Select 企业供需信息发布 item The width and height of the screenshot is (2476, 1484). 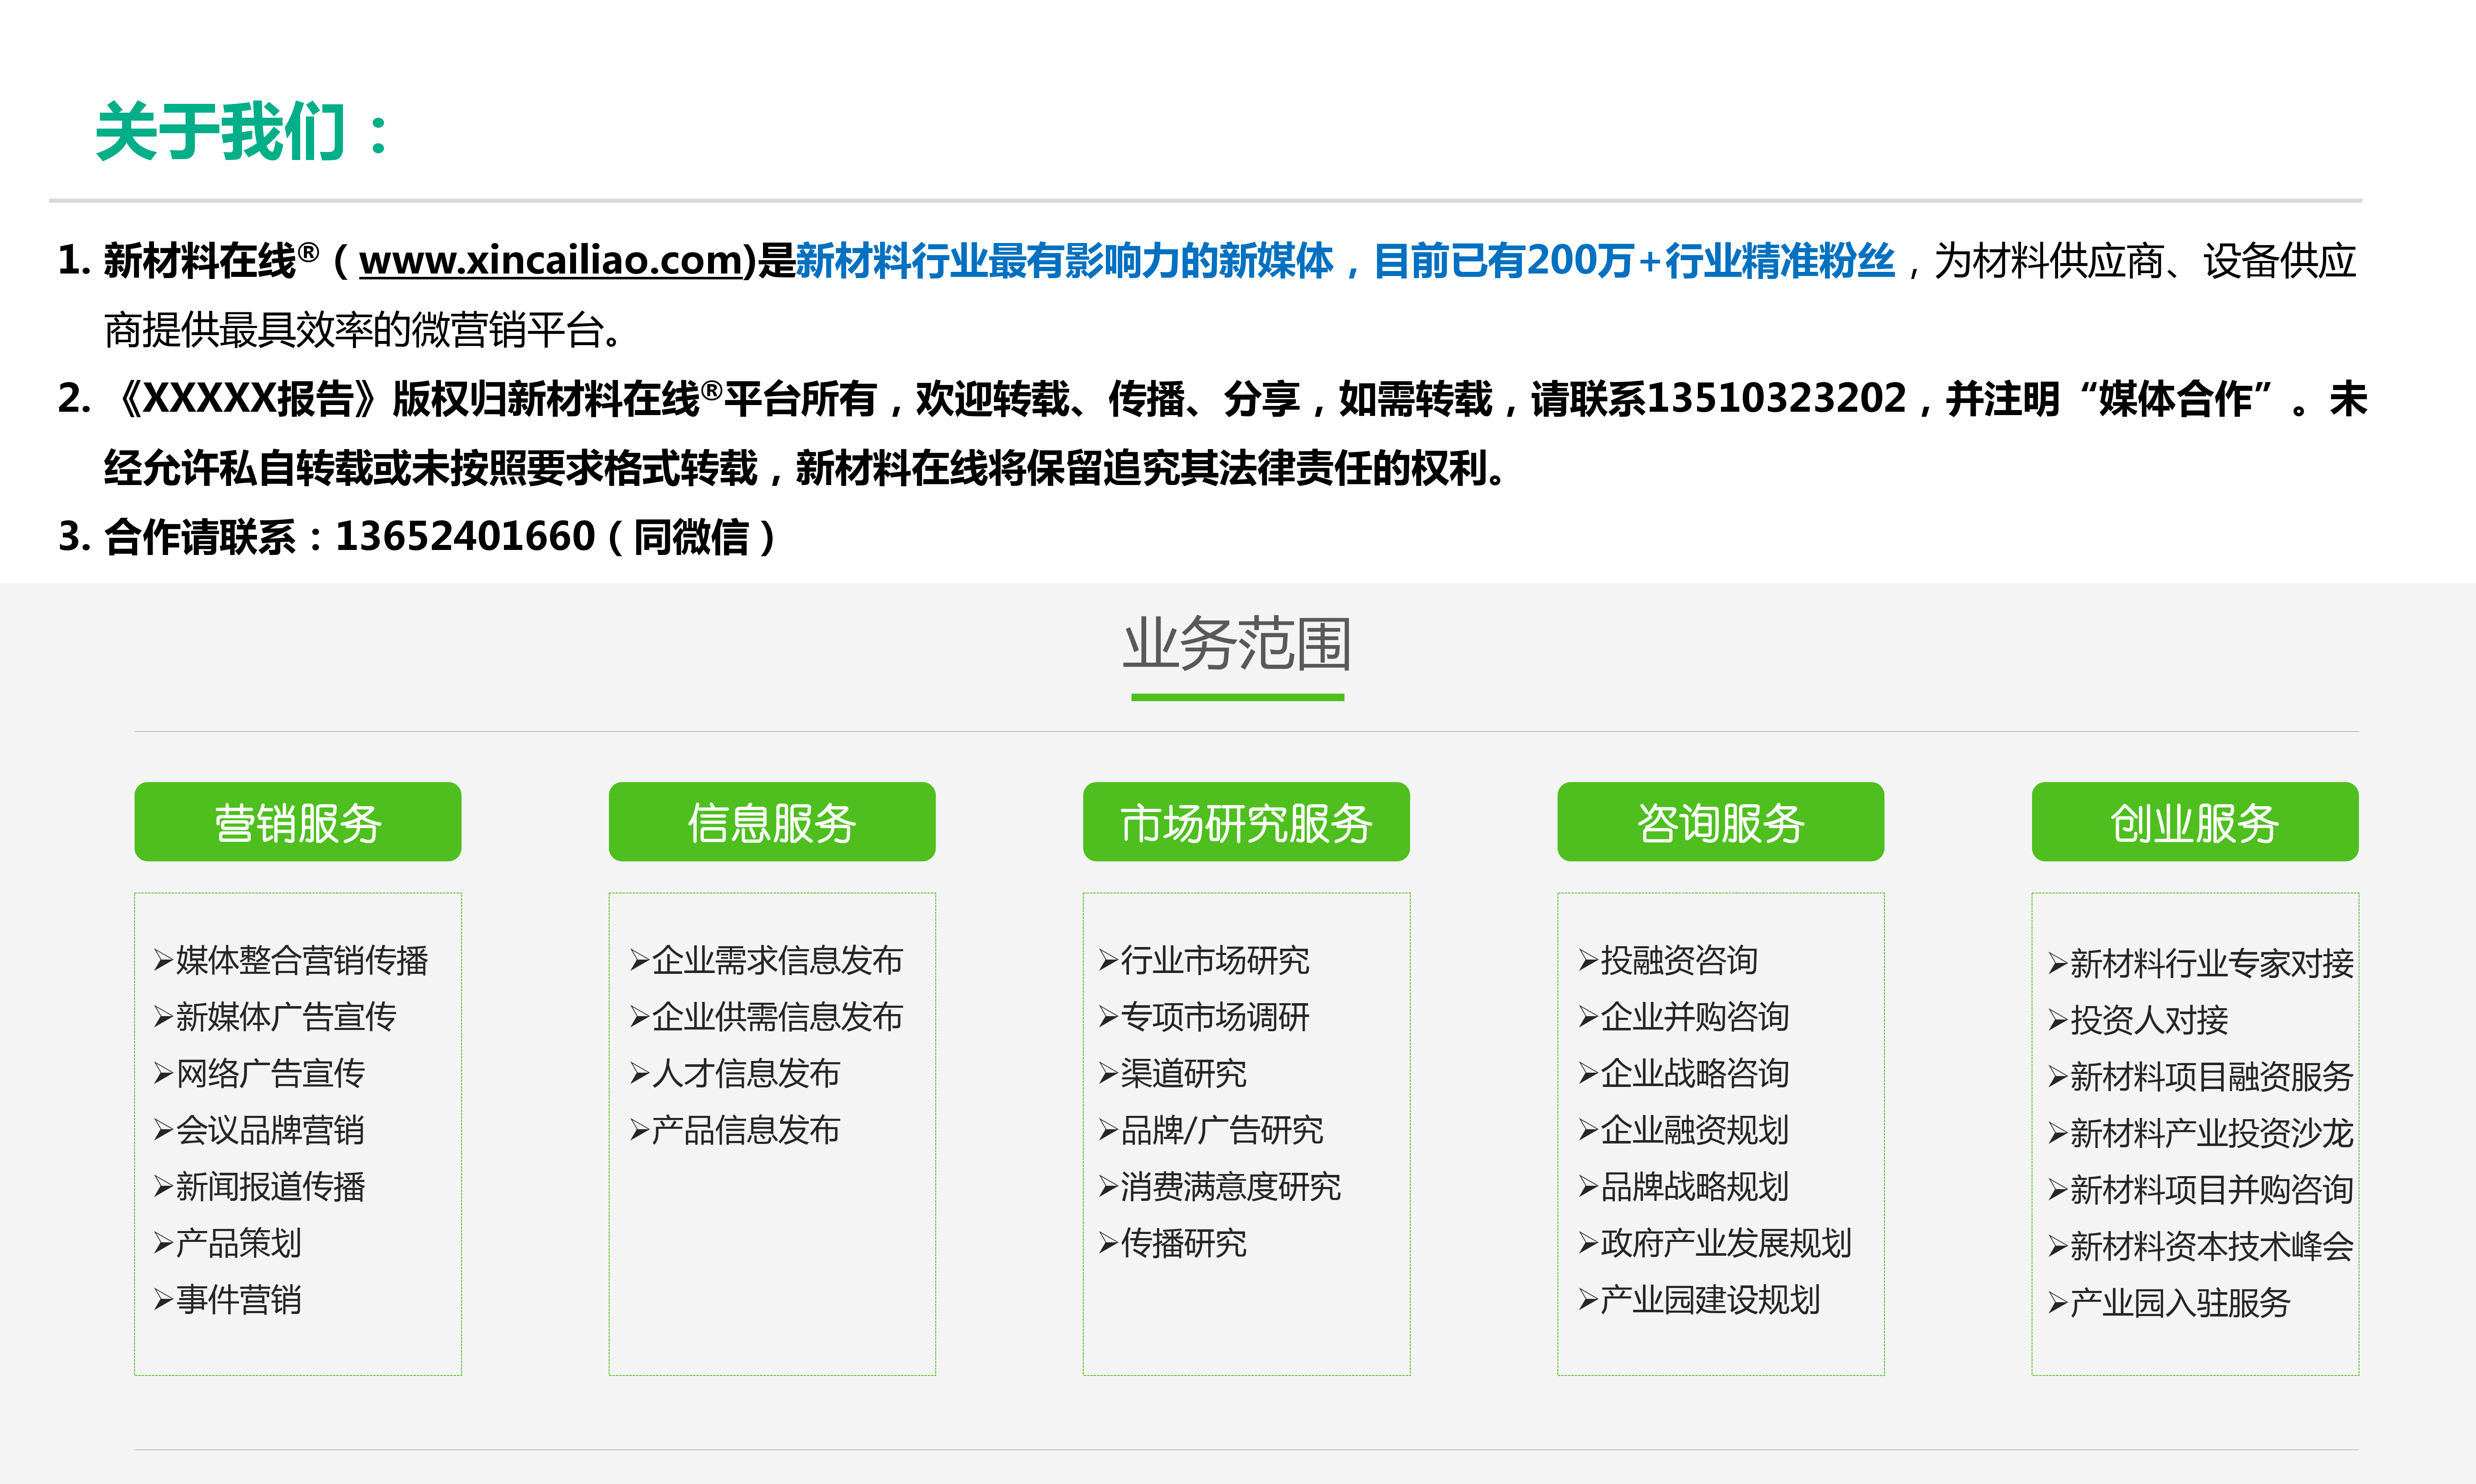click(x=767, y=1017)
